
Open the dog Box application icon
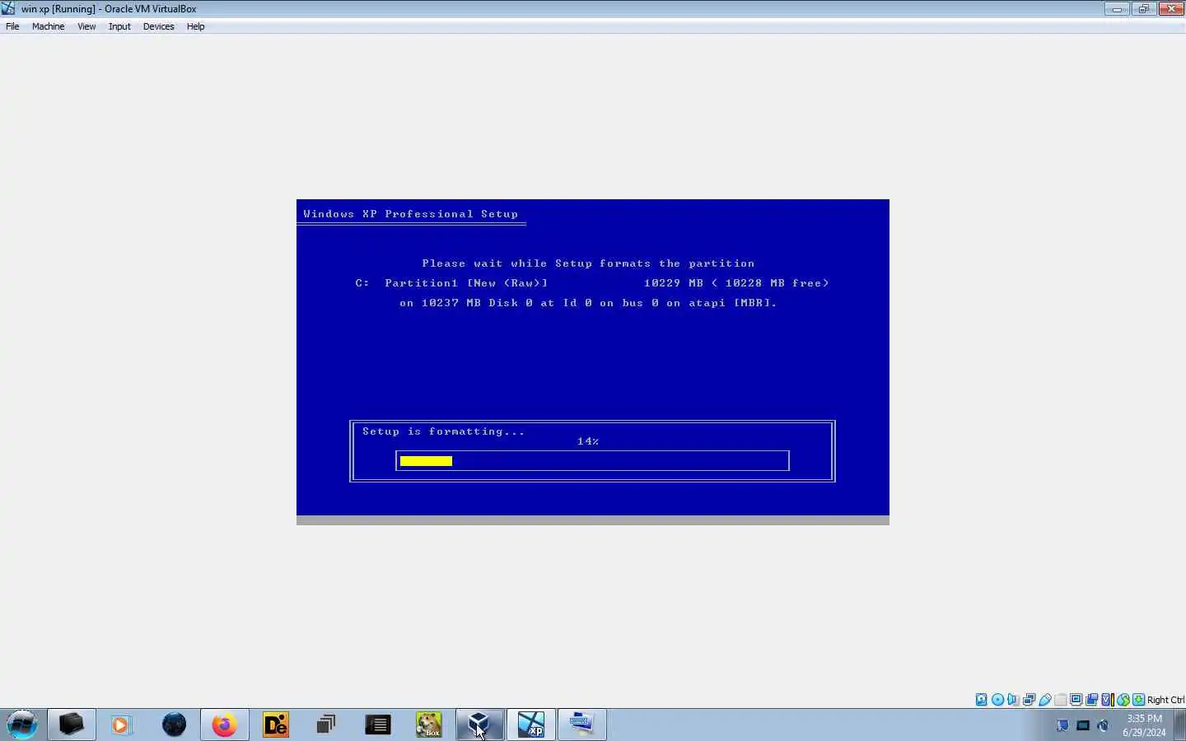(x=429, y=725)
